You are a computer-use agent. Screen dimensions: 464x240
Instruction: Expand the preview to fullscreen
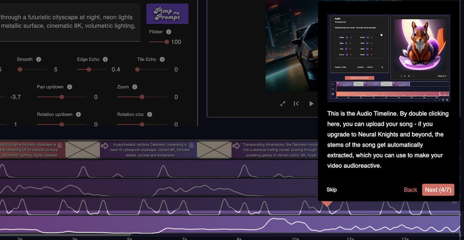[283, 104]
